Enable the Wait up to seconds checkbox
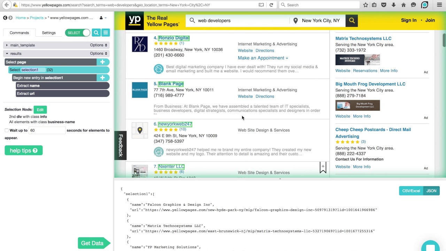The height and width of the screenshot is (251, 446). (7, 130)
